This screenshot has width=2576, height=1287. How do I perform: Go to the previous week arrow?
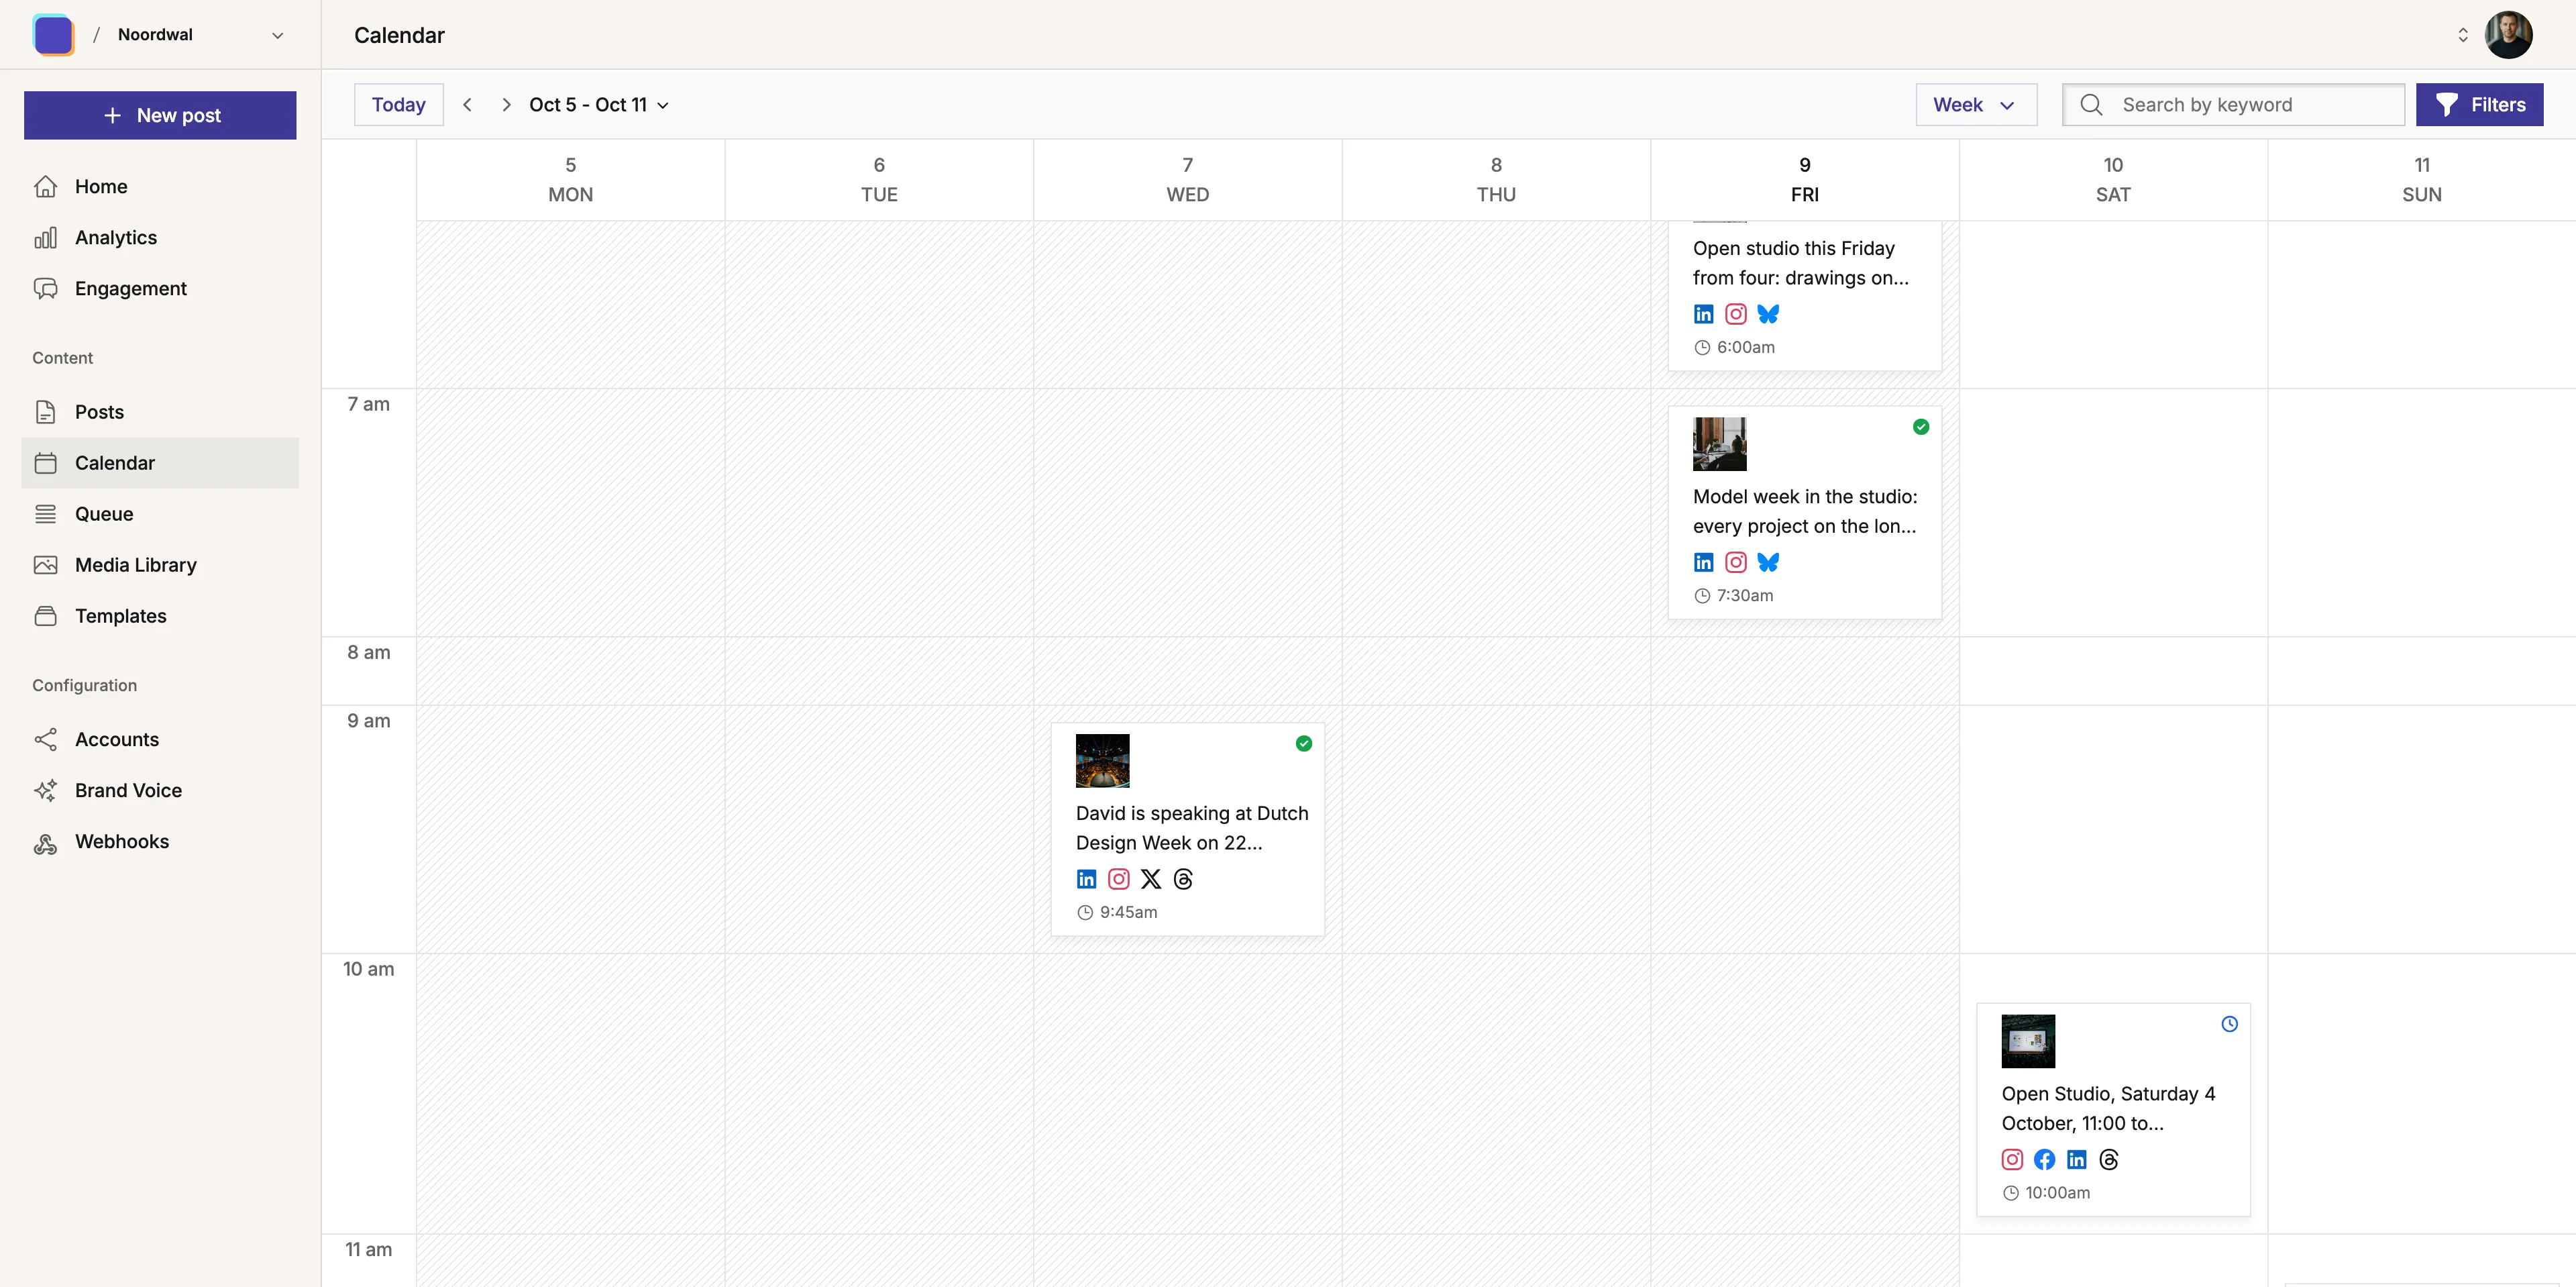click(467, 104)
